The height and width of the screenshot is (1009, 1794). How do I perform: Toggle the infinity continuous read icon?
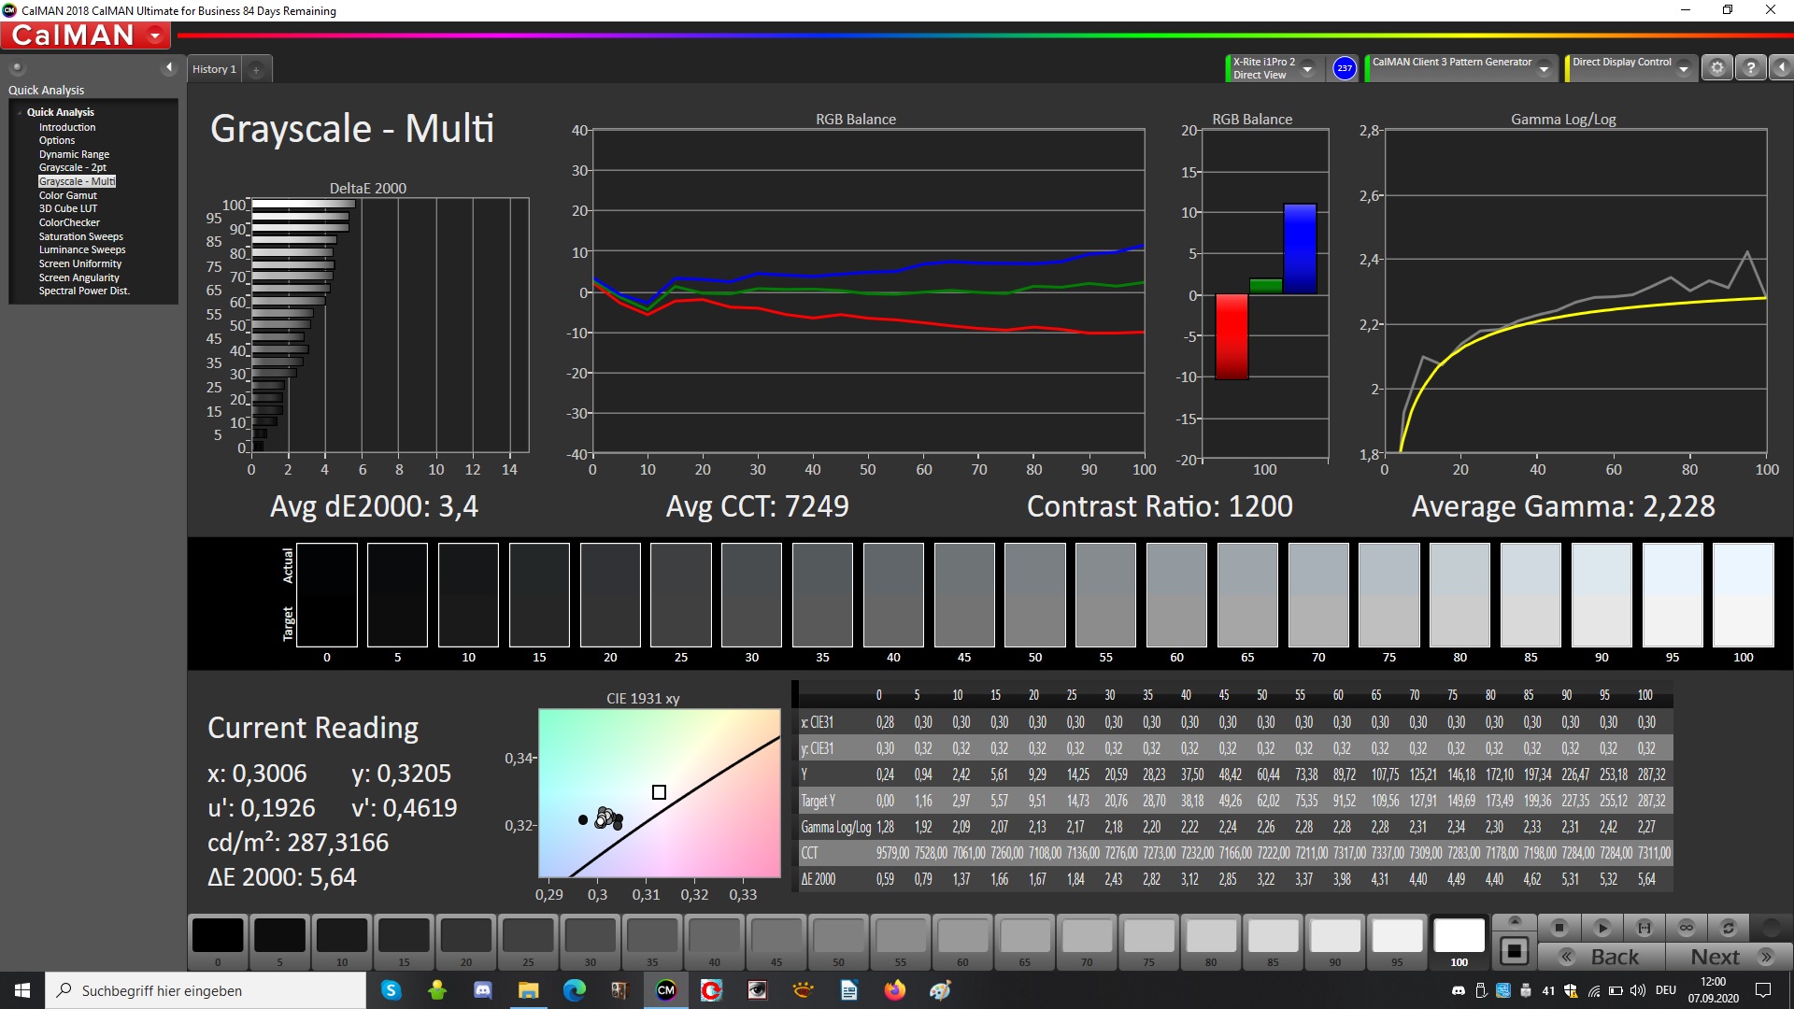[x=1687, y=928]
